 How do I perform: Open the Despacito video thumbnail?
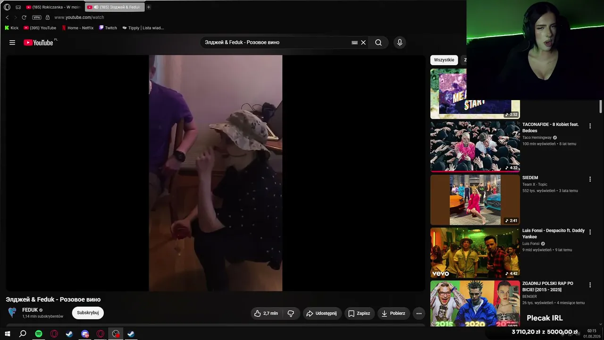pos(475,253)
